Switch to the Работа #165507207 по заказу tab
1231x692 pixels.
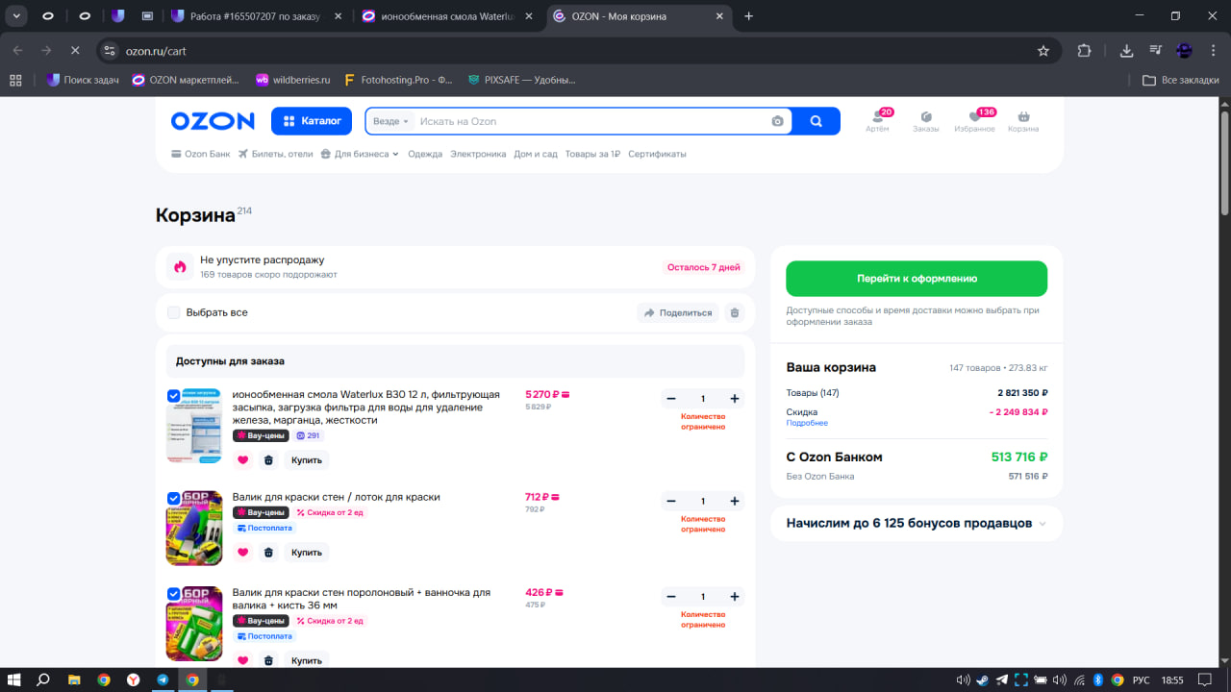coord(254,16)
